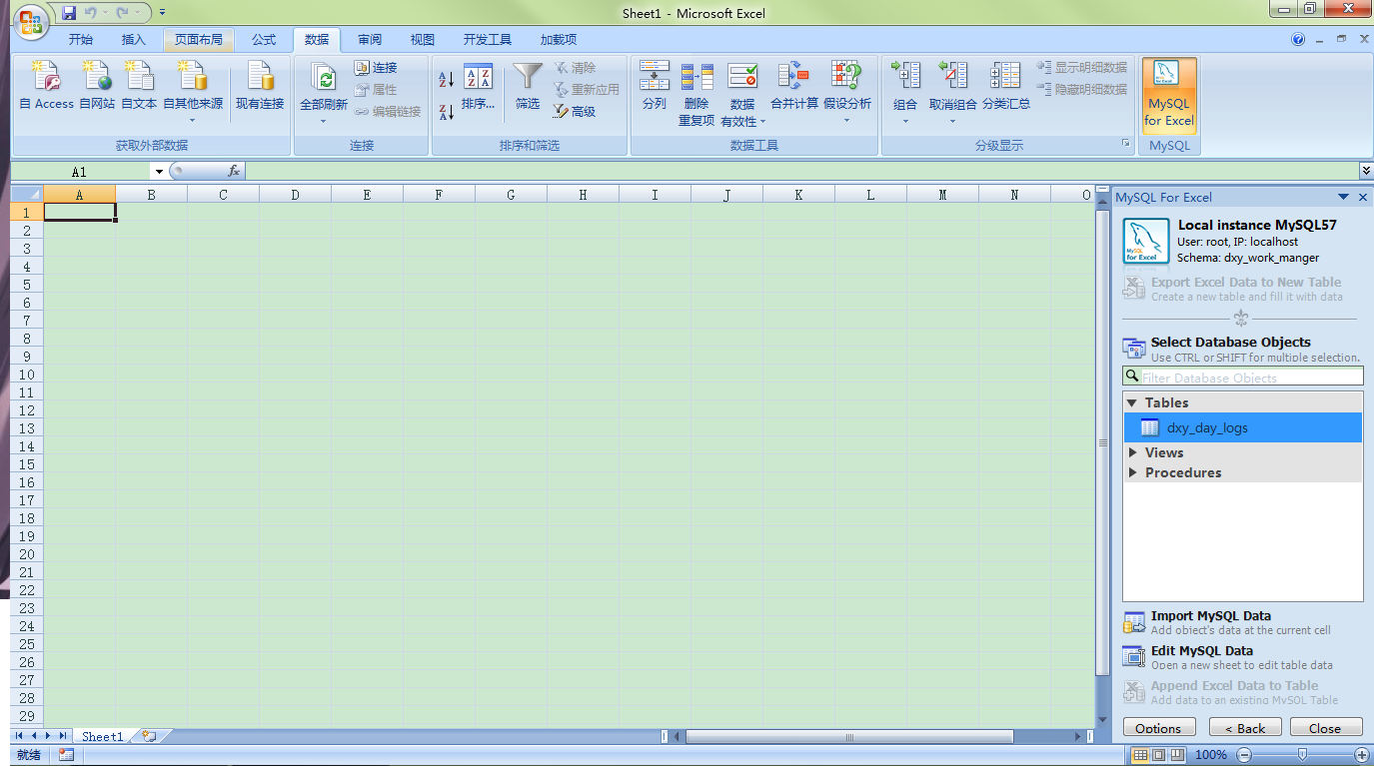Expand the Views section

(x=1163, y=452)
